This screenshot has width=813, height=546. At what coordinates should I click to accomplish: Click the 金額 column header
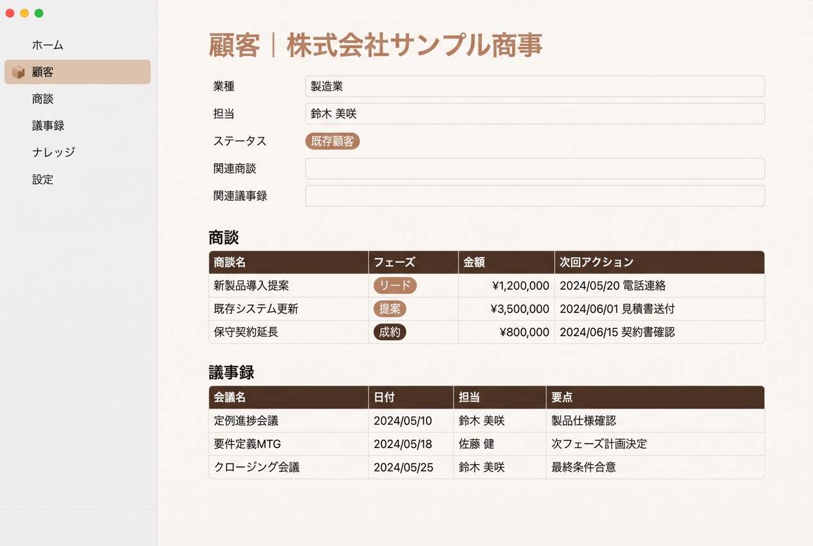click(507, 262)
